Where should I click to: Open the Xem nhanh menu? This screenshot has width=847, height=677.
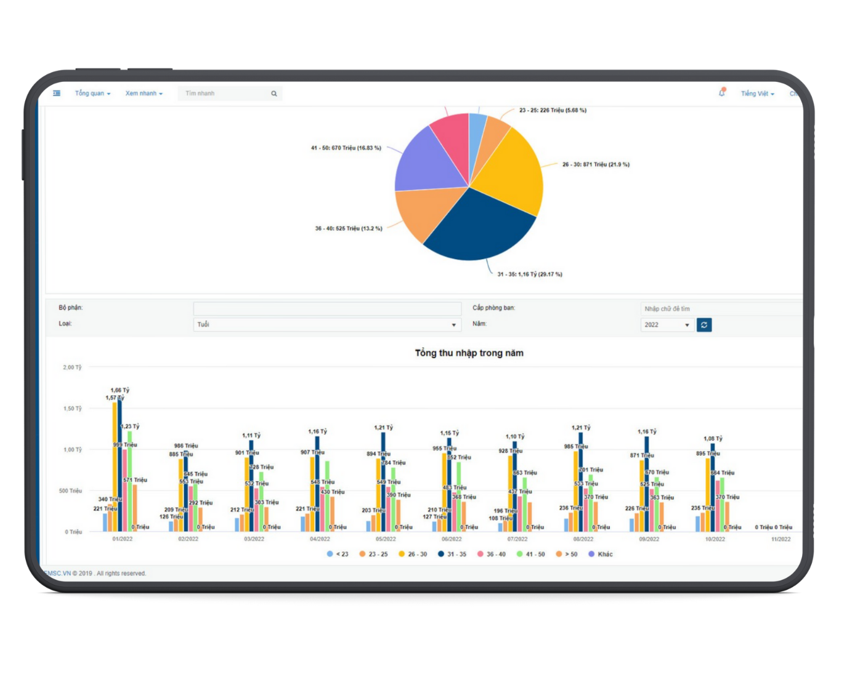pos(144,94)
